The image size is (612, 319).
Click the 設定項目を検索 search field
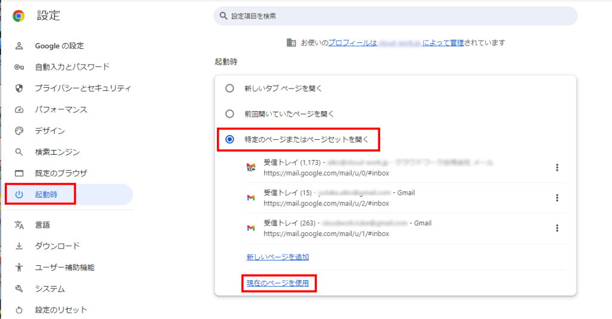[394, 16]
